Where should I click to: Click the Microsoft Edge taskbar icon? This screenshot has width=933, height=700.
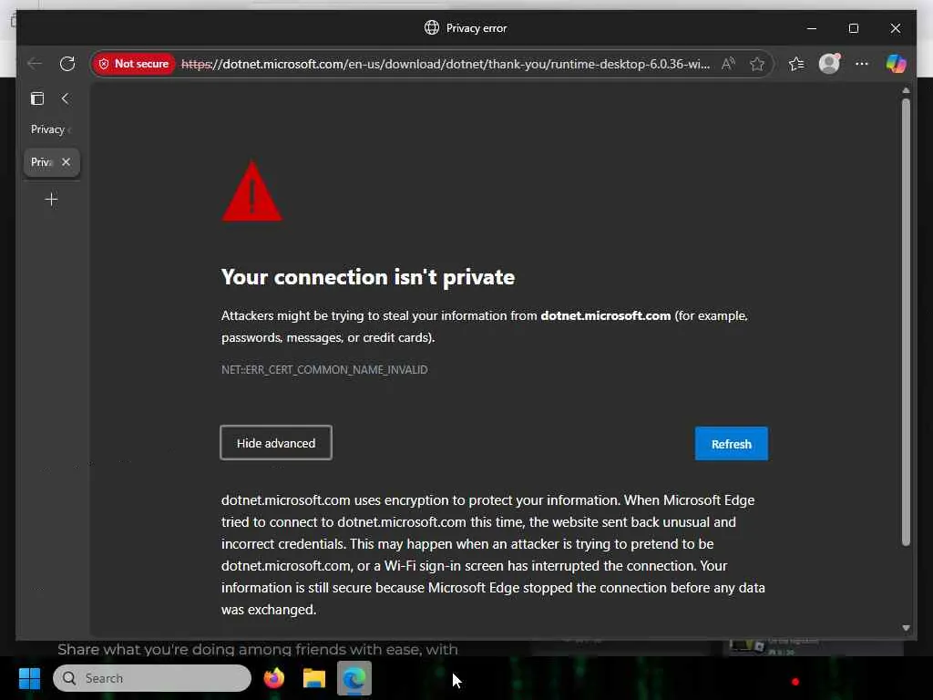[x=354, y=678]
